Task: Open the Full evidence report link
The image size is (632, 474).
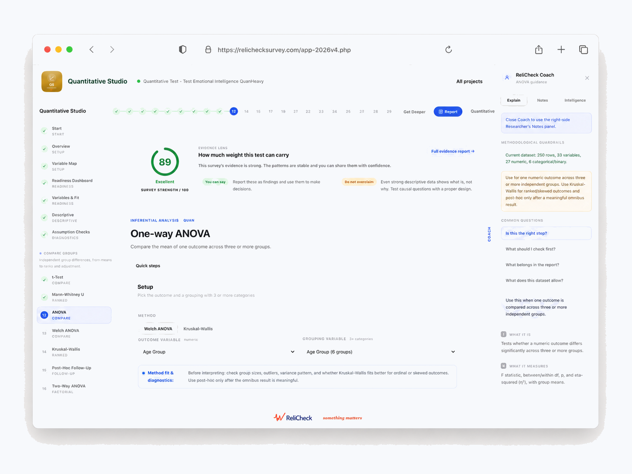Action: click(x=453, y=151)
